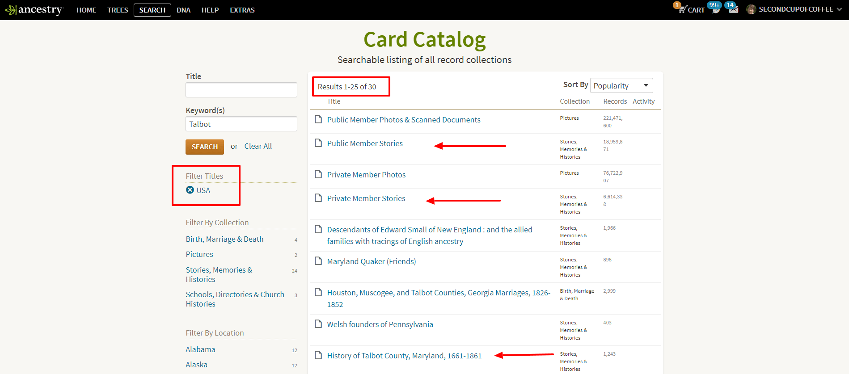
Task: Click the Clear All link
Action: click(258, 146)
